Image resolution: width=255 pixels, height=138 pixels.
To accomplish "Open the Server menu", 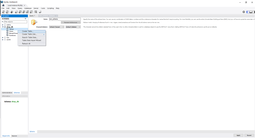I will coord(36,8).
